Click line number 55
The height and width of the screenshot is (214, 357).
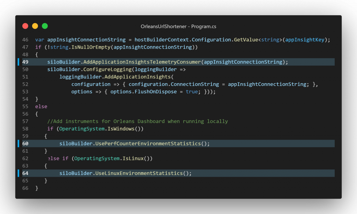pyautogui.click(x=25, y=106)
